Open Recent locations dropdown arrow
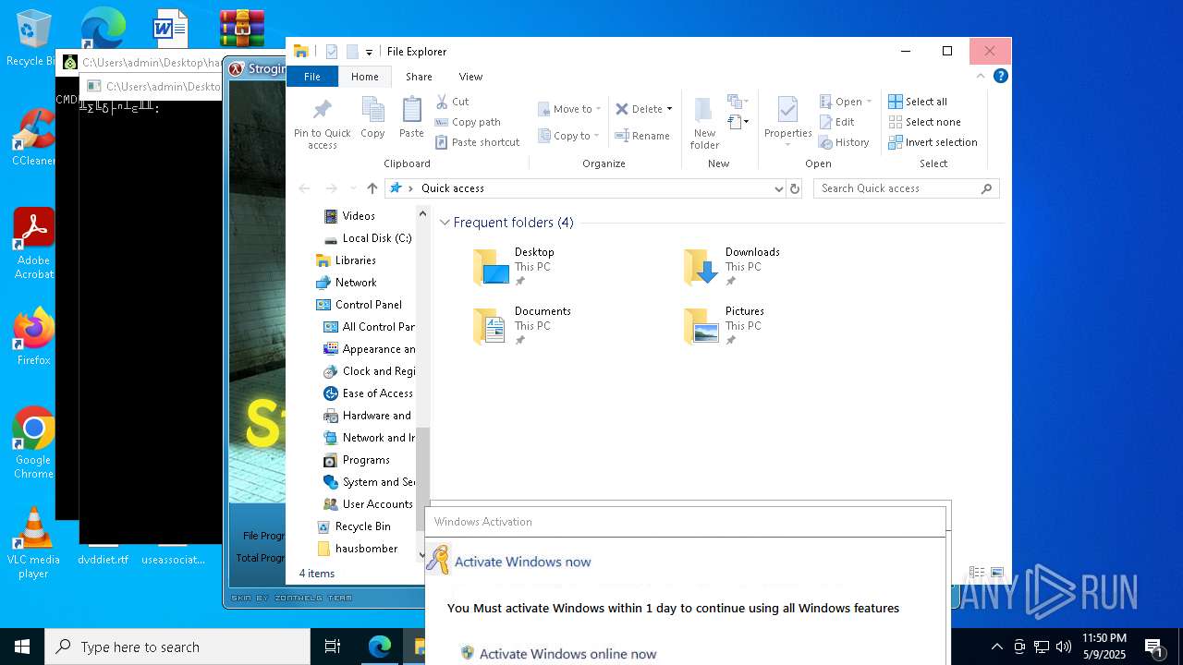This screenshot has height=665, width=1183. [x=352, y=188]
